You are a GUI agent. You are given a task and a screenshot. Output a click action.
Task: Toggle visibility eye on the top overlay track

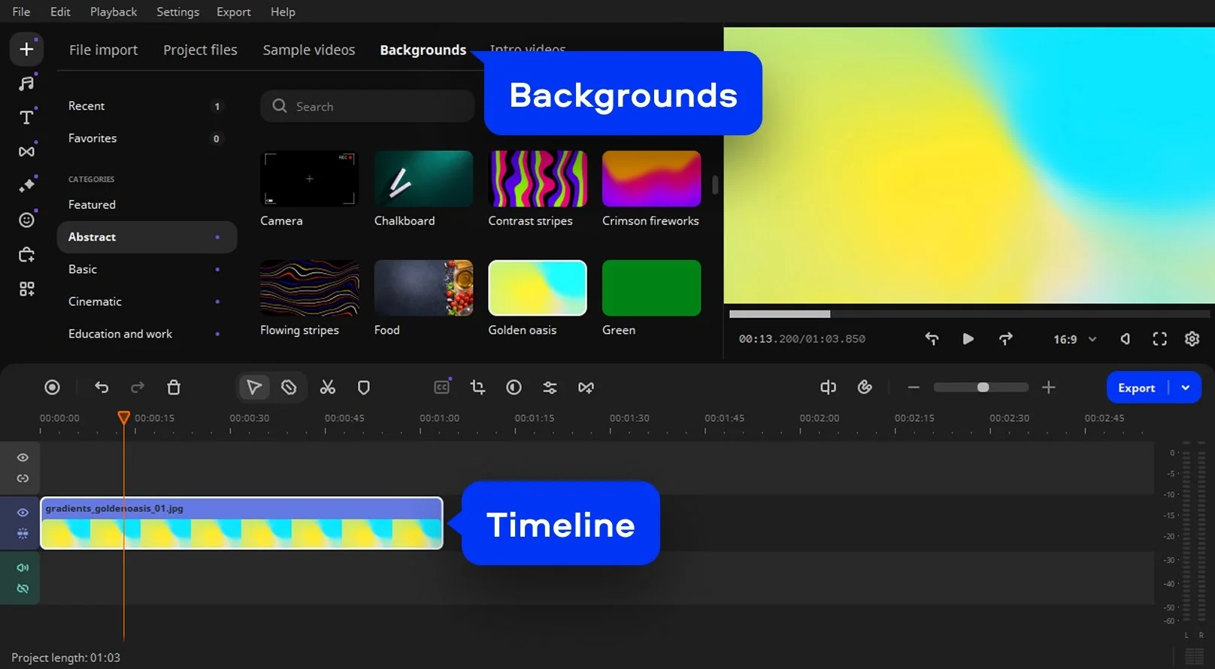pos(23,458)
